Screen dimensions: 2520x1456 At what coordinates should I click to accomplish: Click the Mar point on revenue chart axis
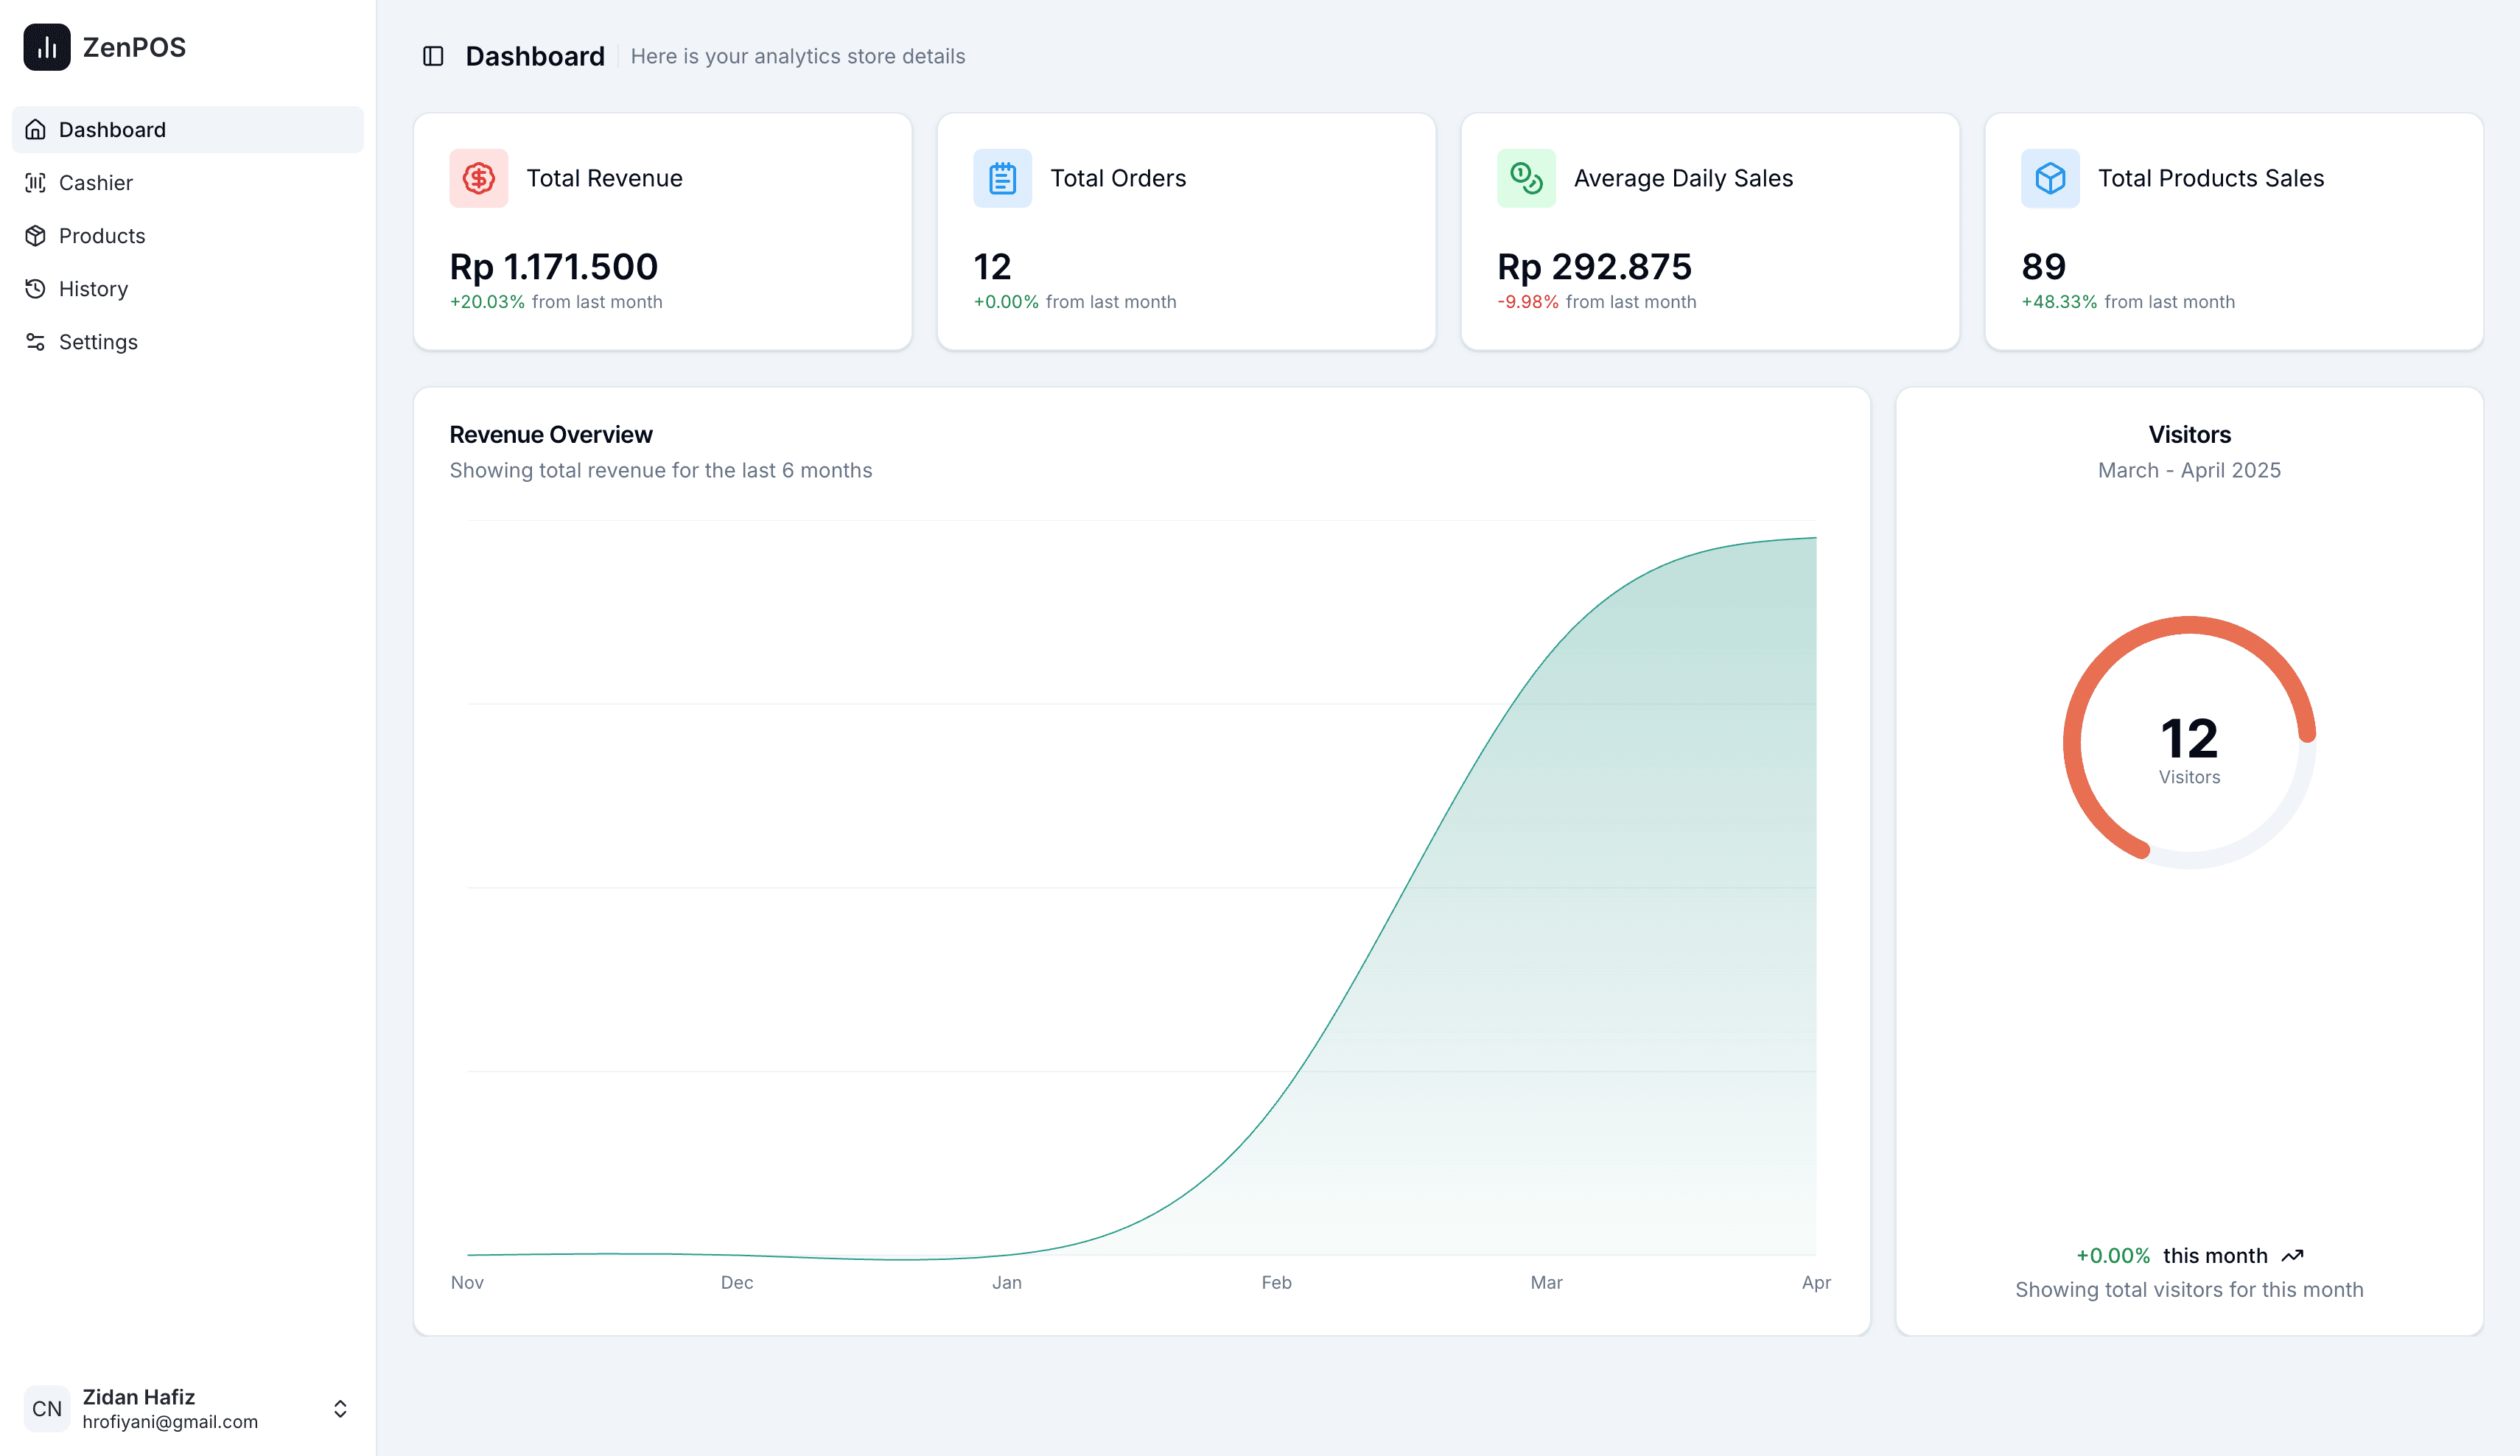coord(1546,1282)
